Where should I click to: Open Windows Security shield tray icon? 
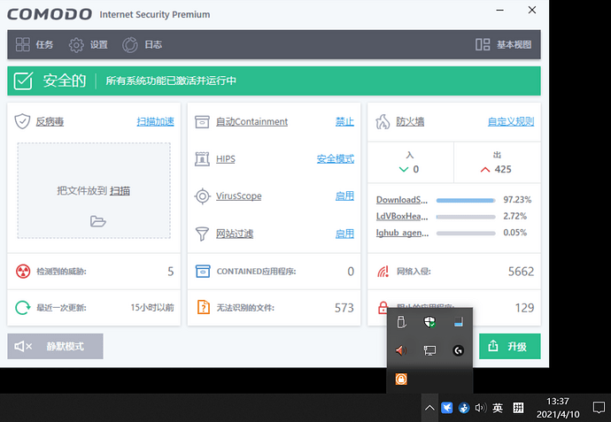(429, 322)
